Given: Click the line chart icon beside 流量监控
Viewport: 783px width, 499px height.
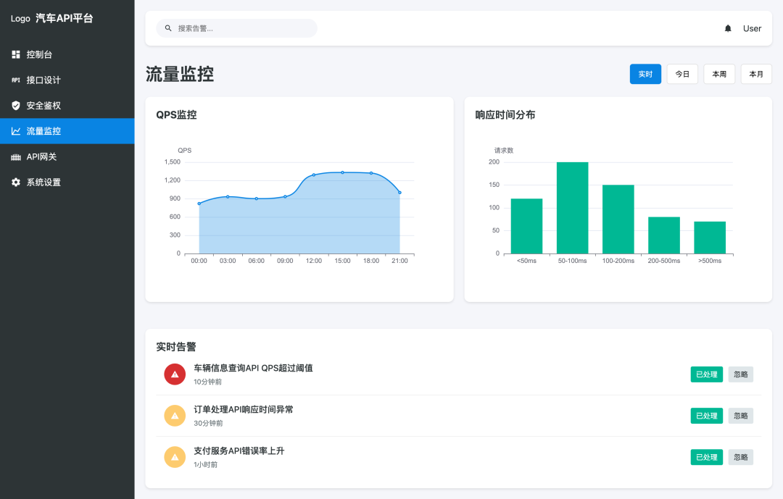Looking at the screenshot, I should [16, 131].
